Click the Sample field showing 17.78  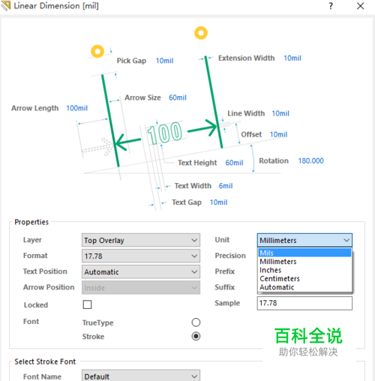(x=304, y=303)
